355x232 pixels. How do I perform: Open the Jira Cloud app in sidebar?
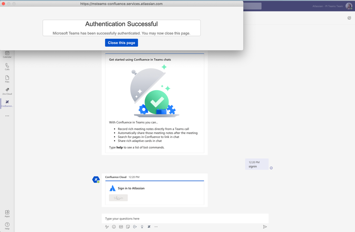[x=7, y=91]
